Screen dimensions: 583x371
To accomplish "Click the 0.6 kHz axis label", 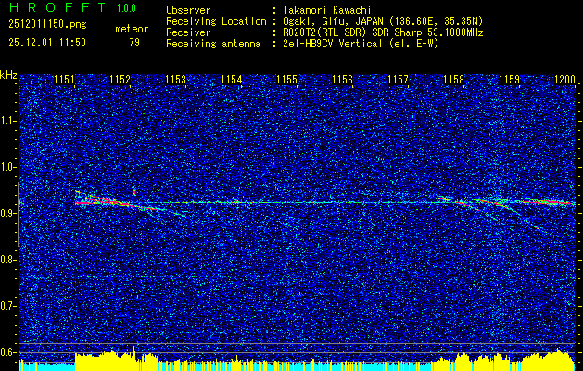I will [x=8, y=352].
